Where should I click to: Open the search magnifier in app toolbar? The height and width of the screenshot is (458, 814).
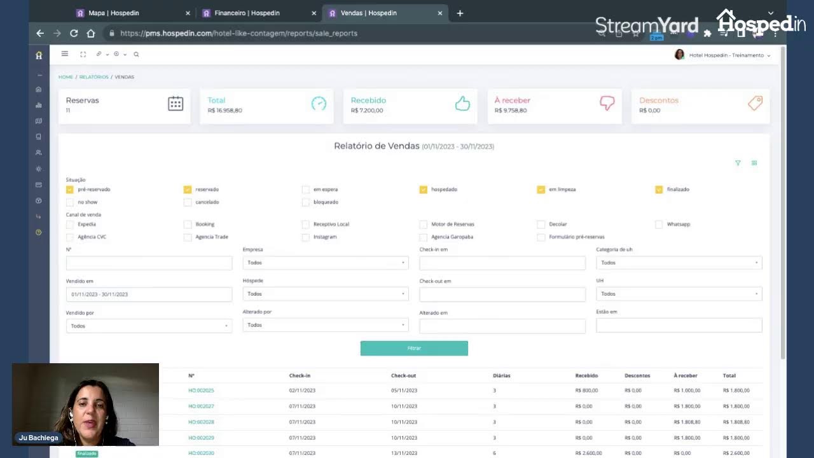pyautogui.click(x=136, y=54)
